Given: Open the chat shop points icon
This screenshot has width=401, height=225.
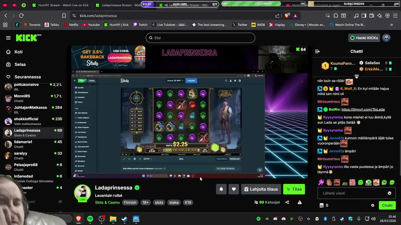Looking at the screenshot, I should click(x=321, y=205).
